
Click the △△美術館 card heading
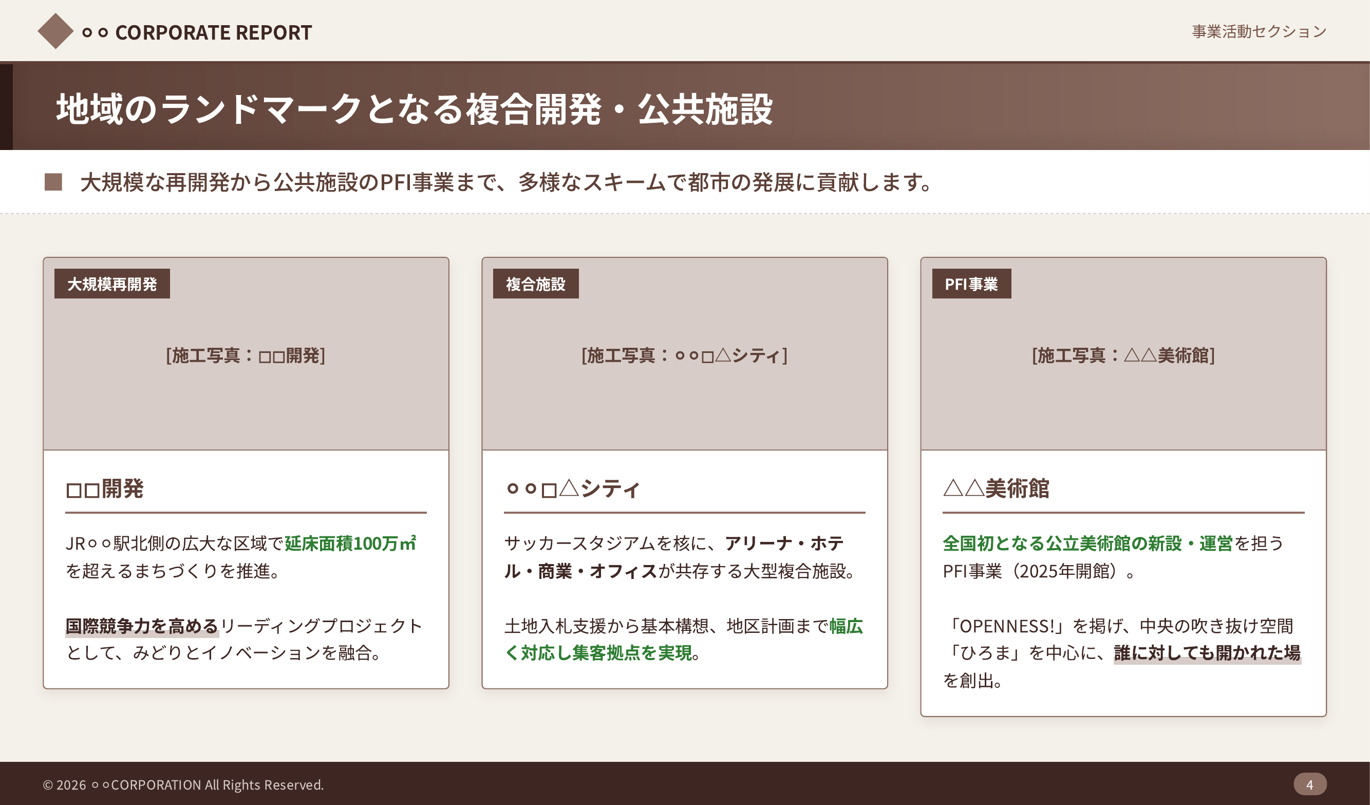[996, 489]
